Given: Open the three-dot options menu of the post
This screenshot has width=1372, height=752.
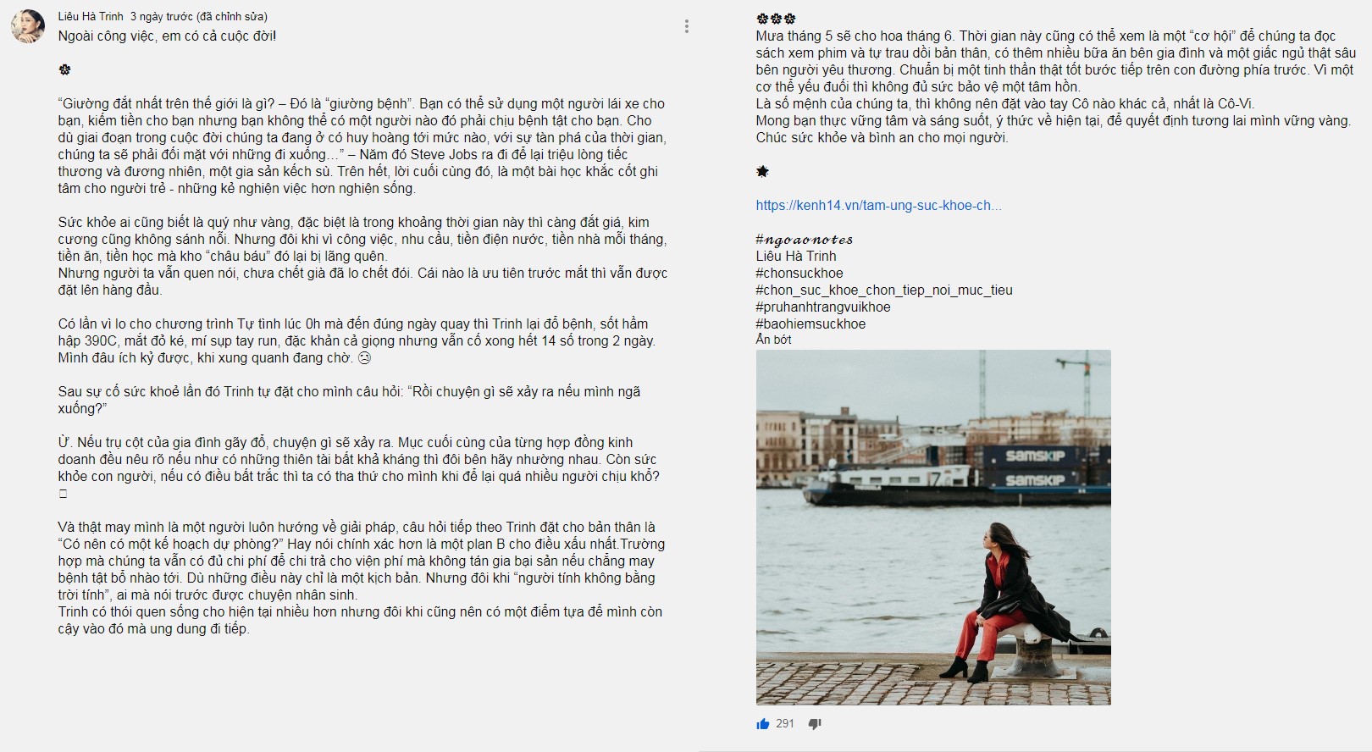Looking at the screenshot, I should coord(687,26).
